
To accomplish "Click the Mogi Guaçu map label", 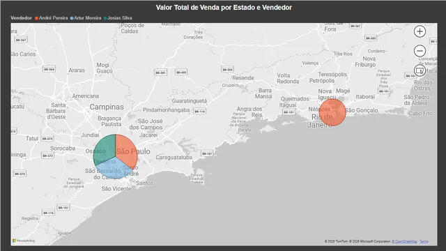I will (105, 68).
